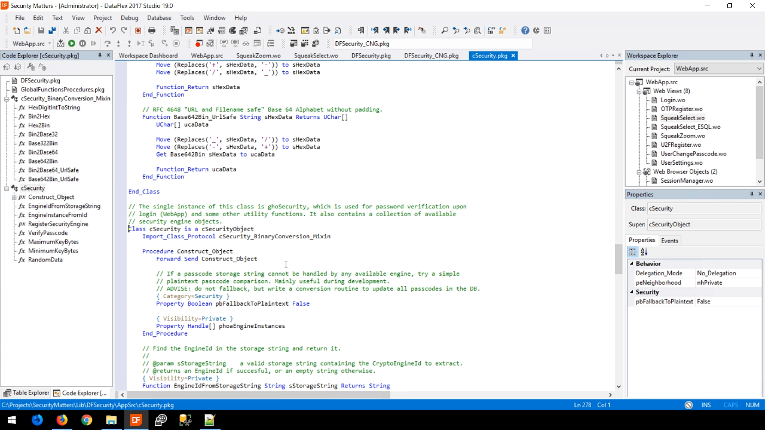Sort properties alphabetically with A-Z icon
Screen dimensions: 765x430
[x=644, y=252]
